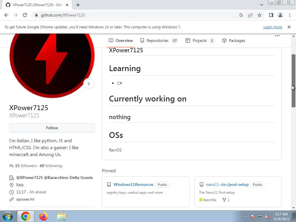Image resolution: width=296 pixels, height=222 pixels.
Task: Open the @Baracchino-Della-Scuola organization link
Action: (68, 178)
